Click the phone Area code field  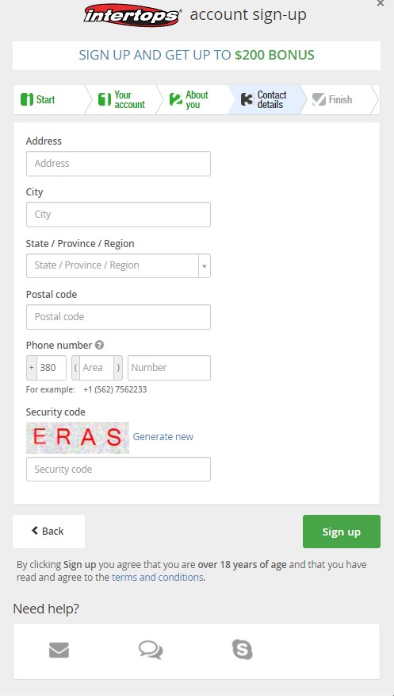(97, 368)
